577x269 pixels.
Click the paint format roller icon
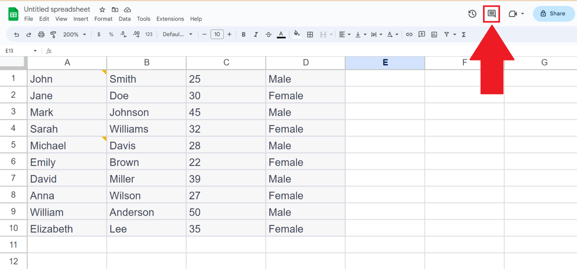(53, 35)
